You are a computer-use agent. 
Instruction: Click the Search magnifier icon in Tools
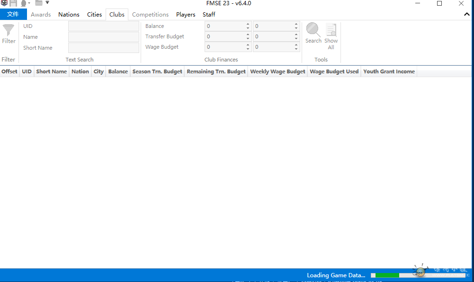click(x=313, y=30)
